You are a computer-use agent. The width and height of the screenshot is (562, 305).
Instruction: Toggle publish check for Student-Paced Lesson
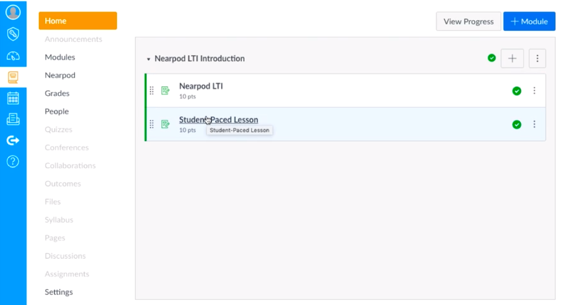(516, 125)
